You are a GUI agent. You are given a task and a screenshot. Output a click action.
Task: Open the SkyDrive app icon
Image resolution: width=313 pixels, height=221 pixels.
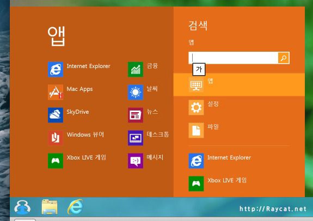[56, 115]
